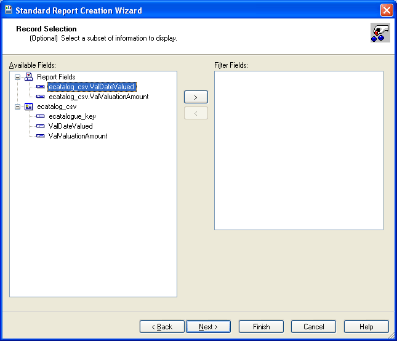
Task: Click field icon beside ecatalogue_key
Action: pos(41,116)
